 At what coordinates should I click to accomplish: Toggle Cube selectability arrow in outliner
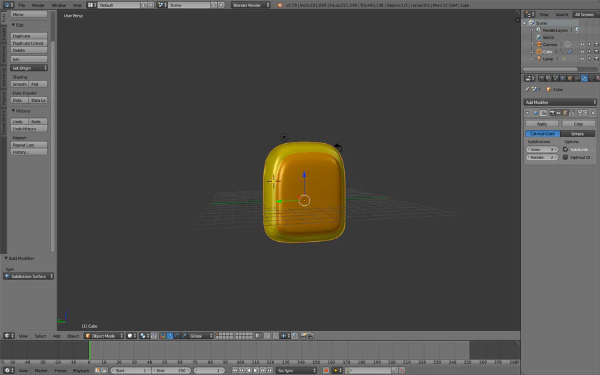coord(590,51)
